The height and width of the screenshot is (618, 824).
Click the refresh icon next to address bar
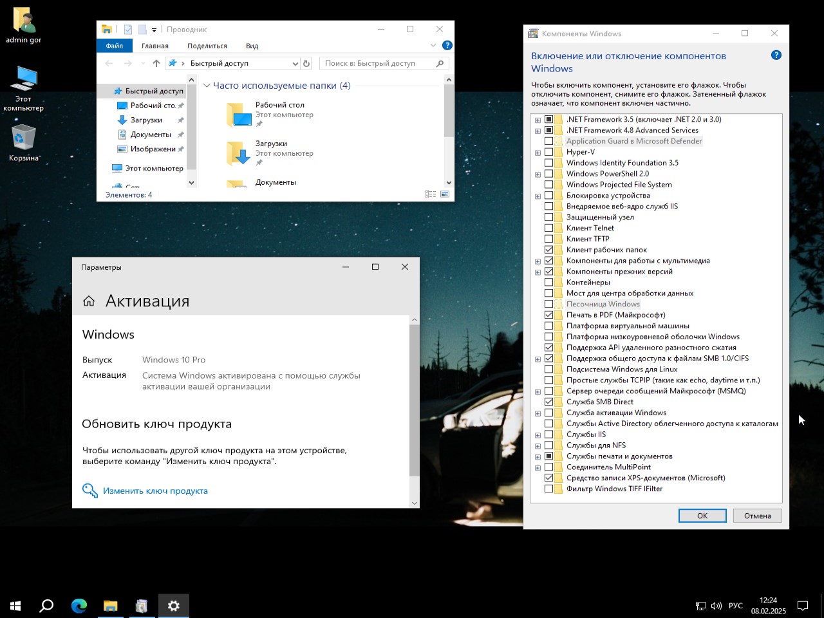pos(306,63)
